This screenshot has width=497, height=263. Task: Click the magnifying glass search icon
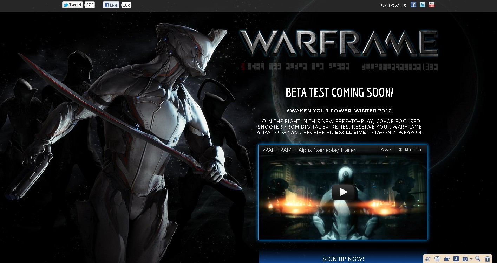(x=478, y=259)
